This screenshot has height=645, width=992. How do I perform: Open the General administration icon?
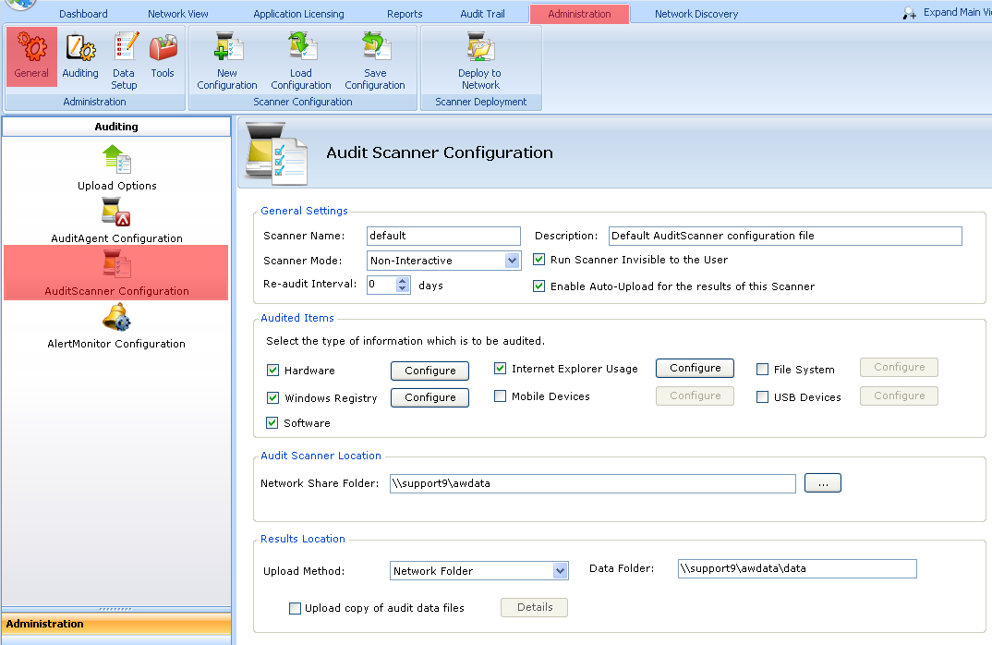[x=31, y=55]
